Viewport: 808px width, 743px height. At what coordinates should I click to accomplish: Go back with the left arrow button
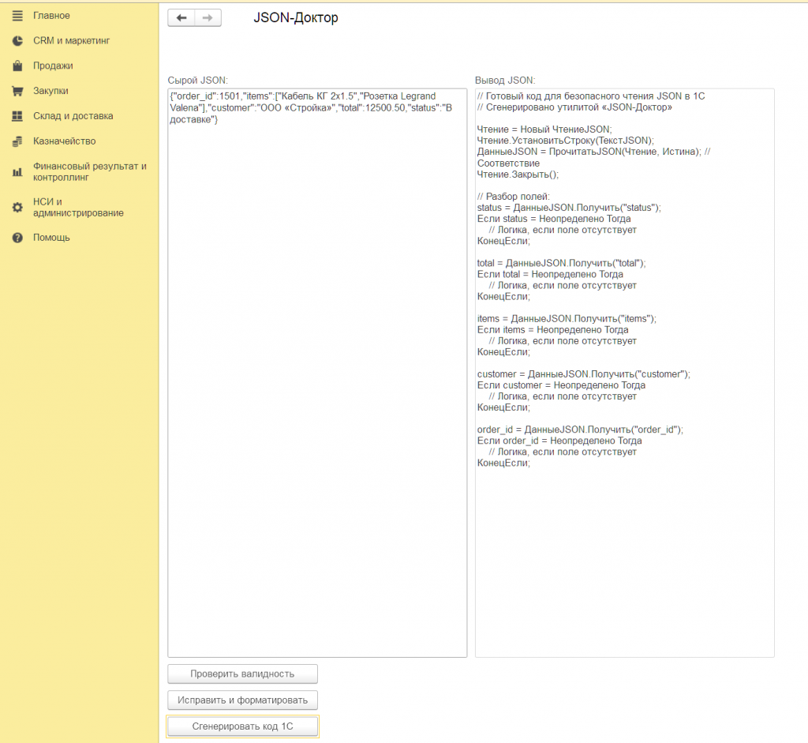[x=181, y=18]
